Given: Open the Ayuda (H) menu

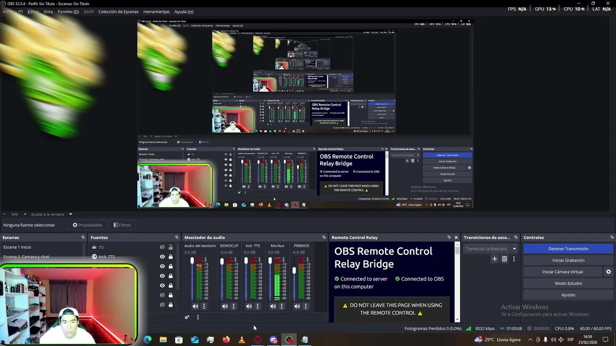Looking at the screenshot, I should [x=184, y=12].
